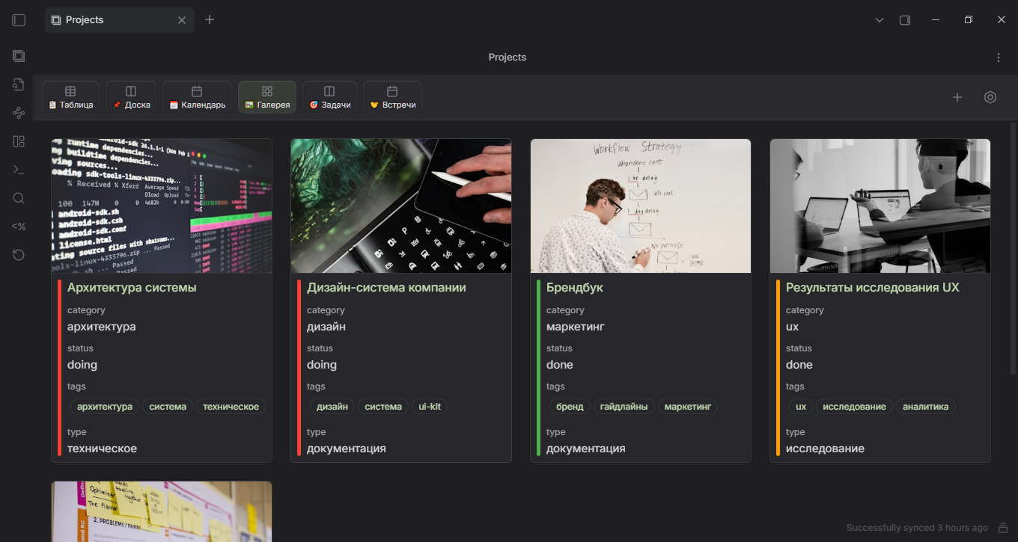Switch to the Доска view tab
1018x542 pixels.
(x=131, y=97)
